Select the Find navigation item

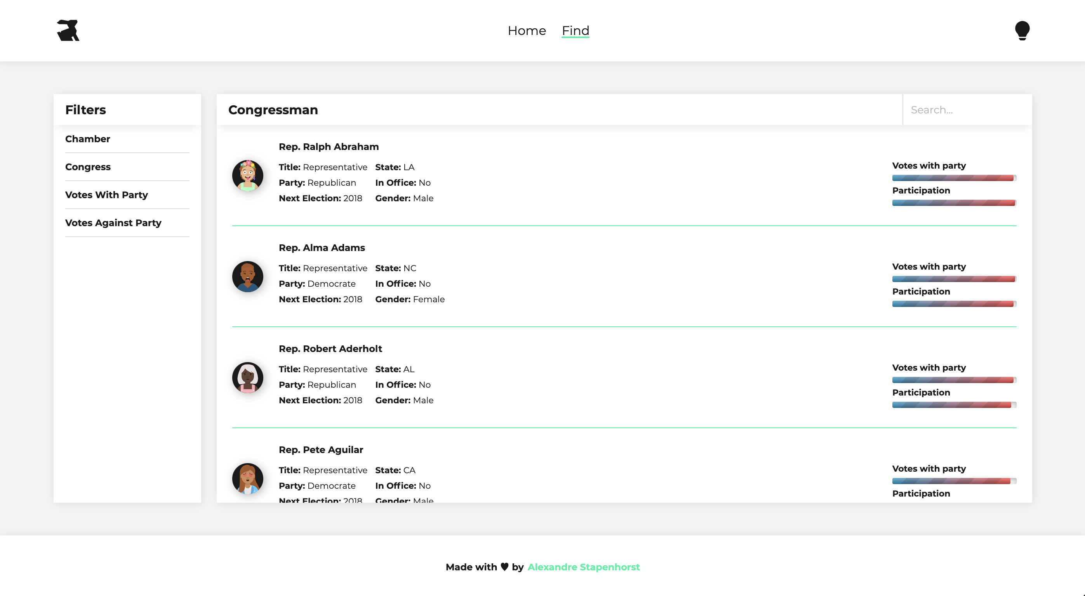(575, 30)
